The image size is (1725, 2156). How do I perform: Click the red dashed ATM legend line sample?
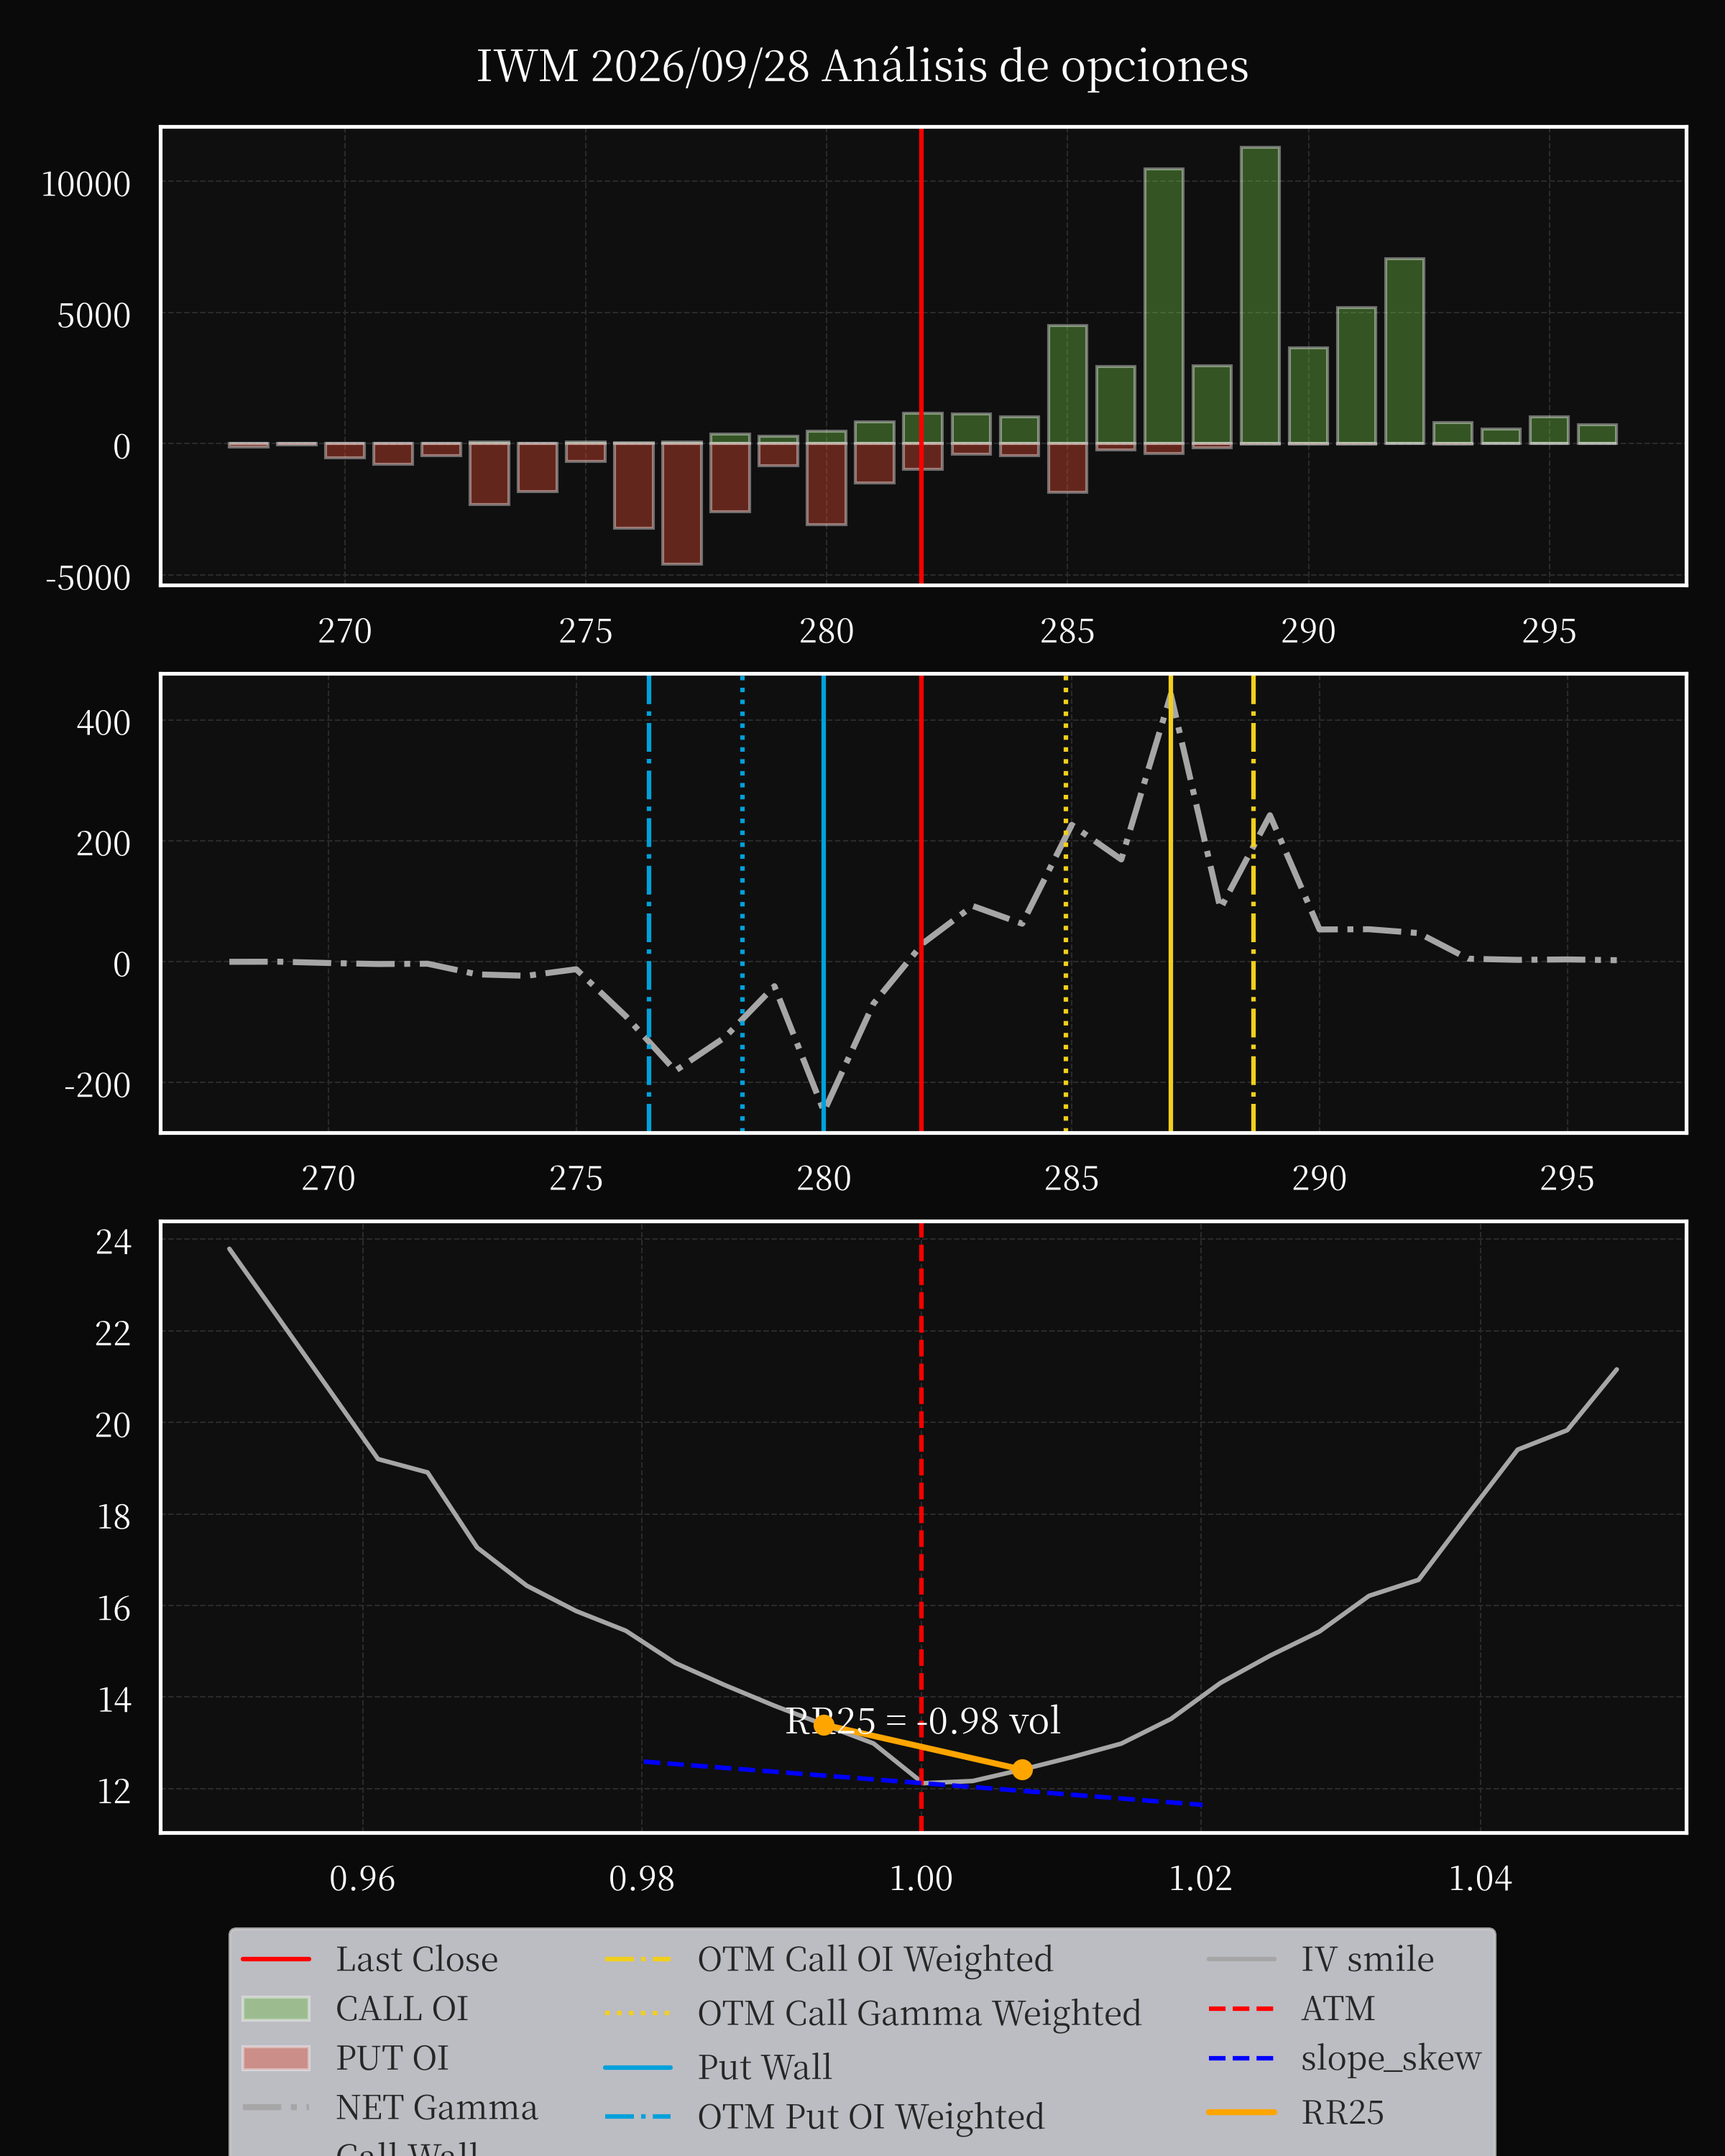coord(1242,2008)
